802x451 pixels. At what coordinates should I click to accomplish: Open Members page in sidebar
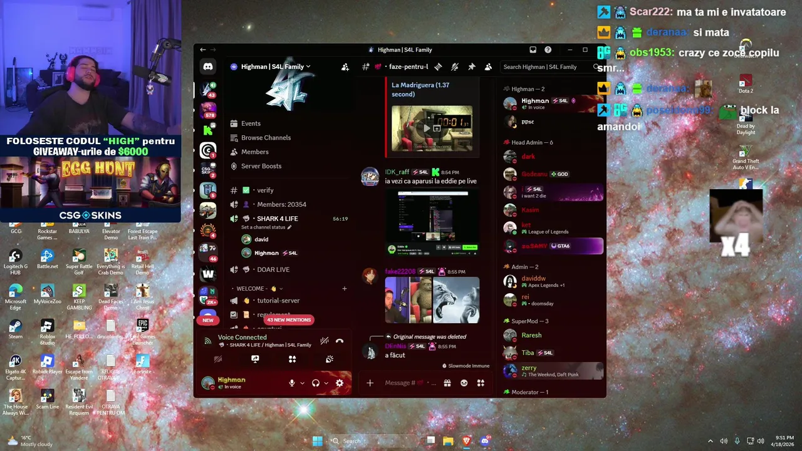[254, 152]
